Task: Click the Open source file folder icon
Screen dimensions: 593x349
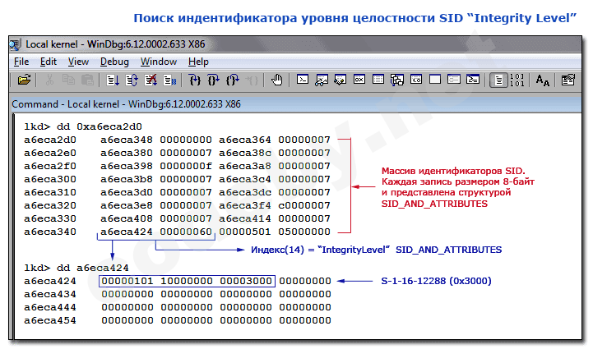Action: (x=24, y=80)
